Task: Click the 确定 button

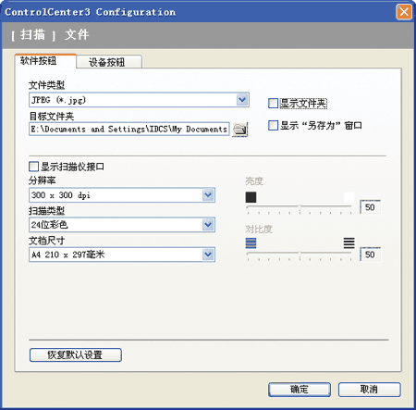Action: click(300, 390)
